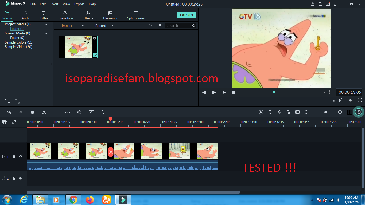Select the Crop tool icon

(x=56, y=112)
